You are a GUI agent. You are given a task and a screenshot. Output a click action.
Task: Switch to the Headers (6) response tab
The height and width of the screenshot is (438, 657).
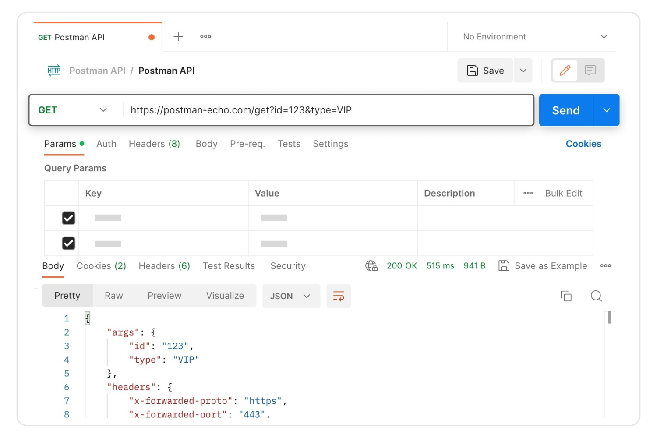164,265
